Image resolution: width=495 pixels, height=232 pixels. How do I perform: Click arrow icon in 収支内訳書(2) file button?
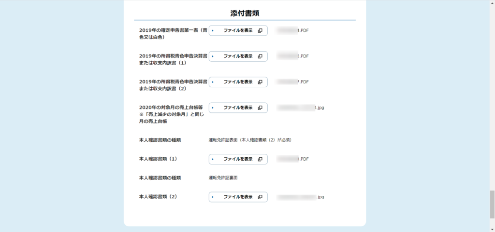213,82
